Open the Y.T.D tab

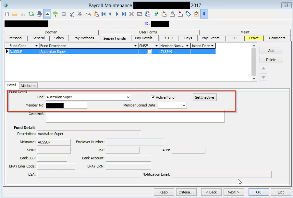[x=168, y=38]
